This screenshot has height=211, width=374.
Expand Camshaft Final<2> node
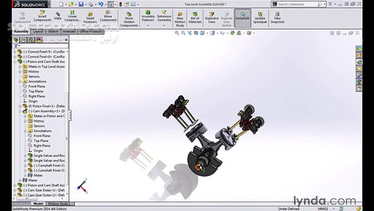[25, 165]
